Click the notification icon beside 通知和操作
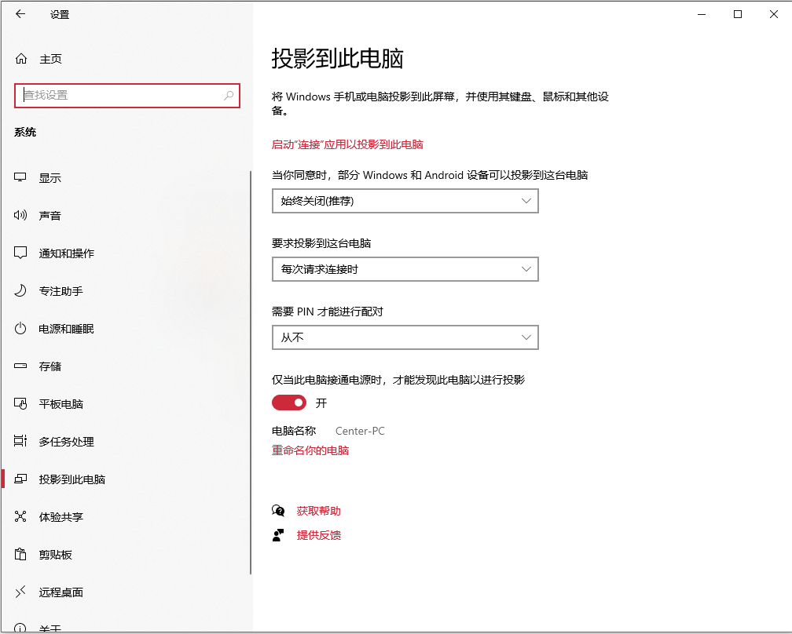Screen dimensions: 792x634 coord(20,253)
